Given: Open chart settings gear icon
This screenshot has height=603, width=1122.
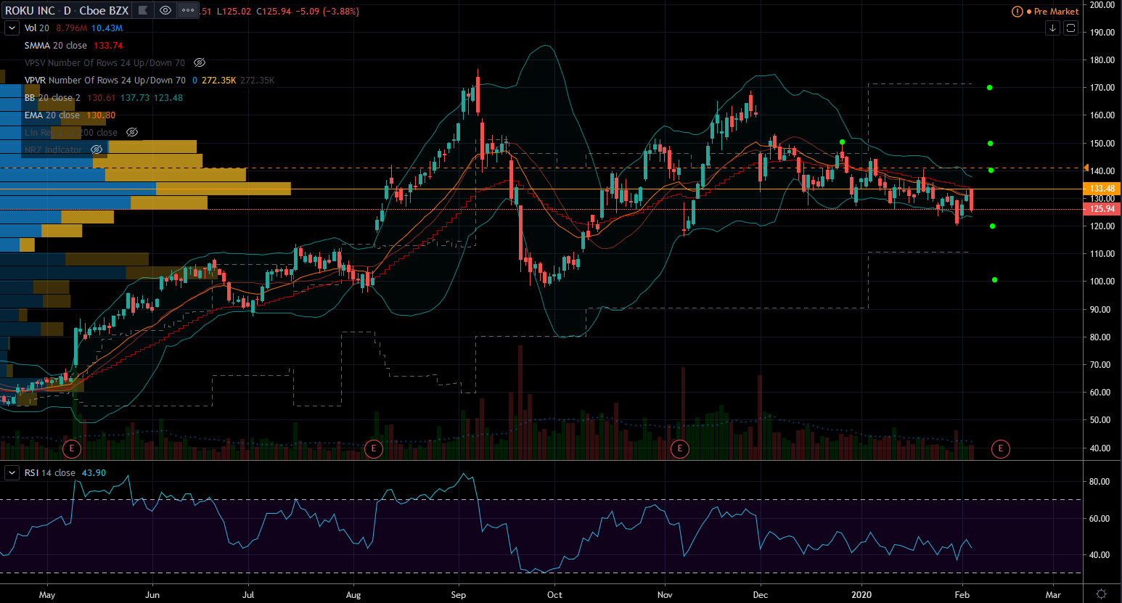Looking at the screenshot, I should (1101, 594).
